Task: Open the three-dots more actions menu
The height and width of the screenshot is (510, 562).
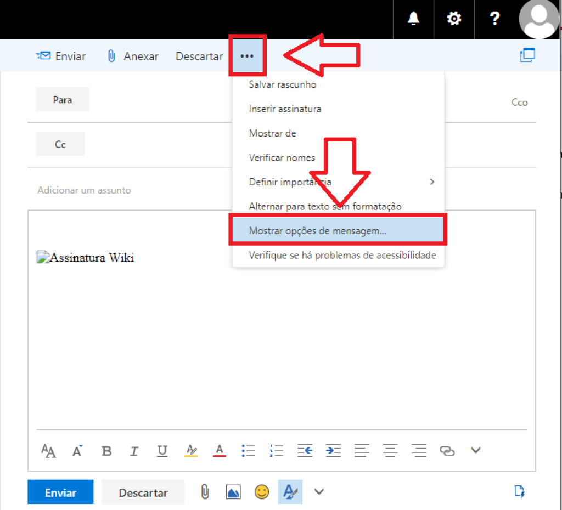Action: 247,56
